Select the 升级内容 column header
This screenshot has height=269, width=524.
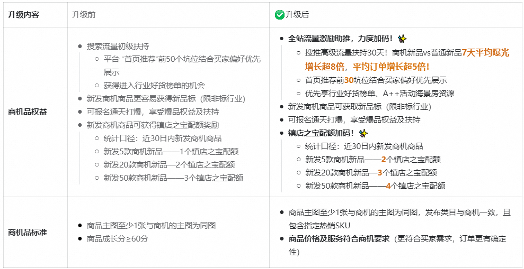pyautogui.click(x=23, y=15)
